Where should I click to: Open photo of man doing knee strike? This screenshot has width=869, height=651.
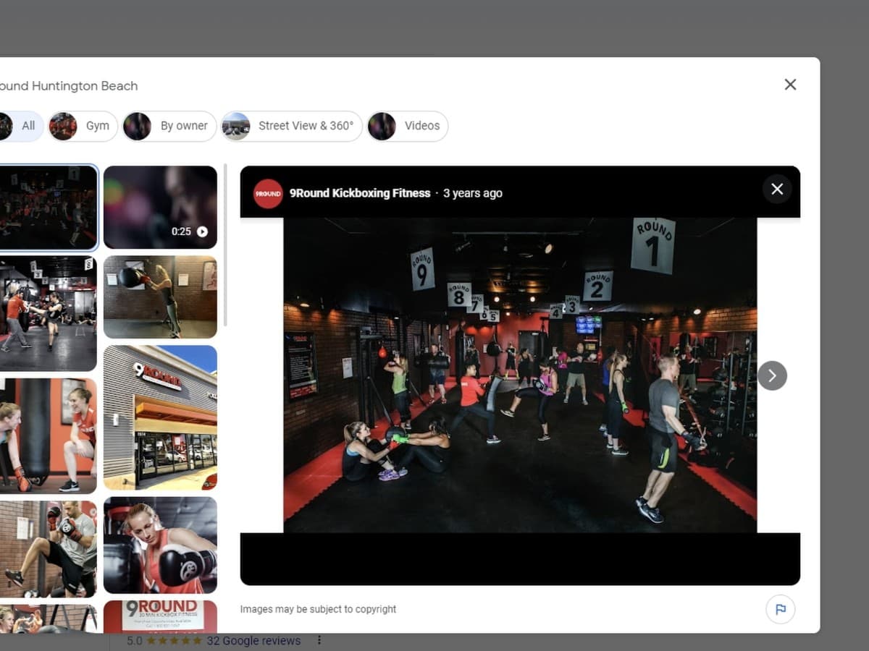coord(49,549)
